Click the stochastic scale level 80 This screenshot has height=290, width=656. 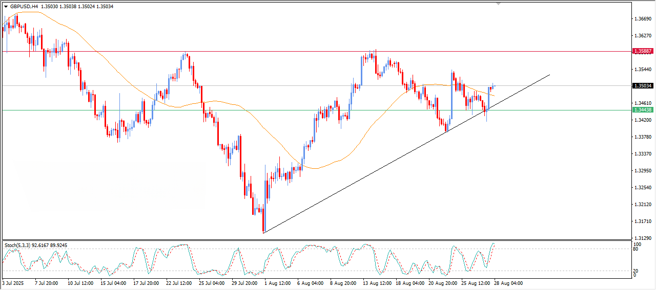point(637,250)
